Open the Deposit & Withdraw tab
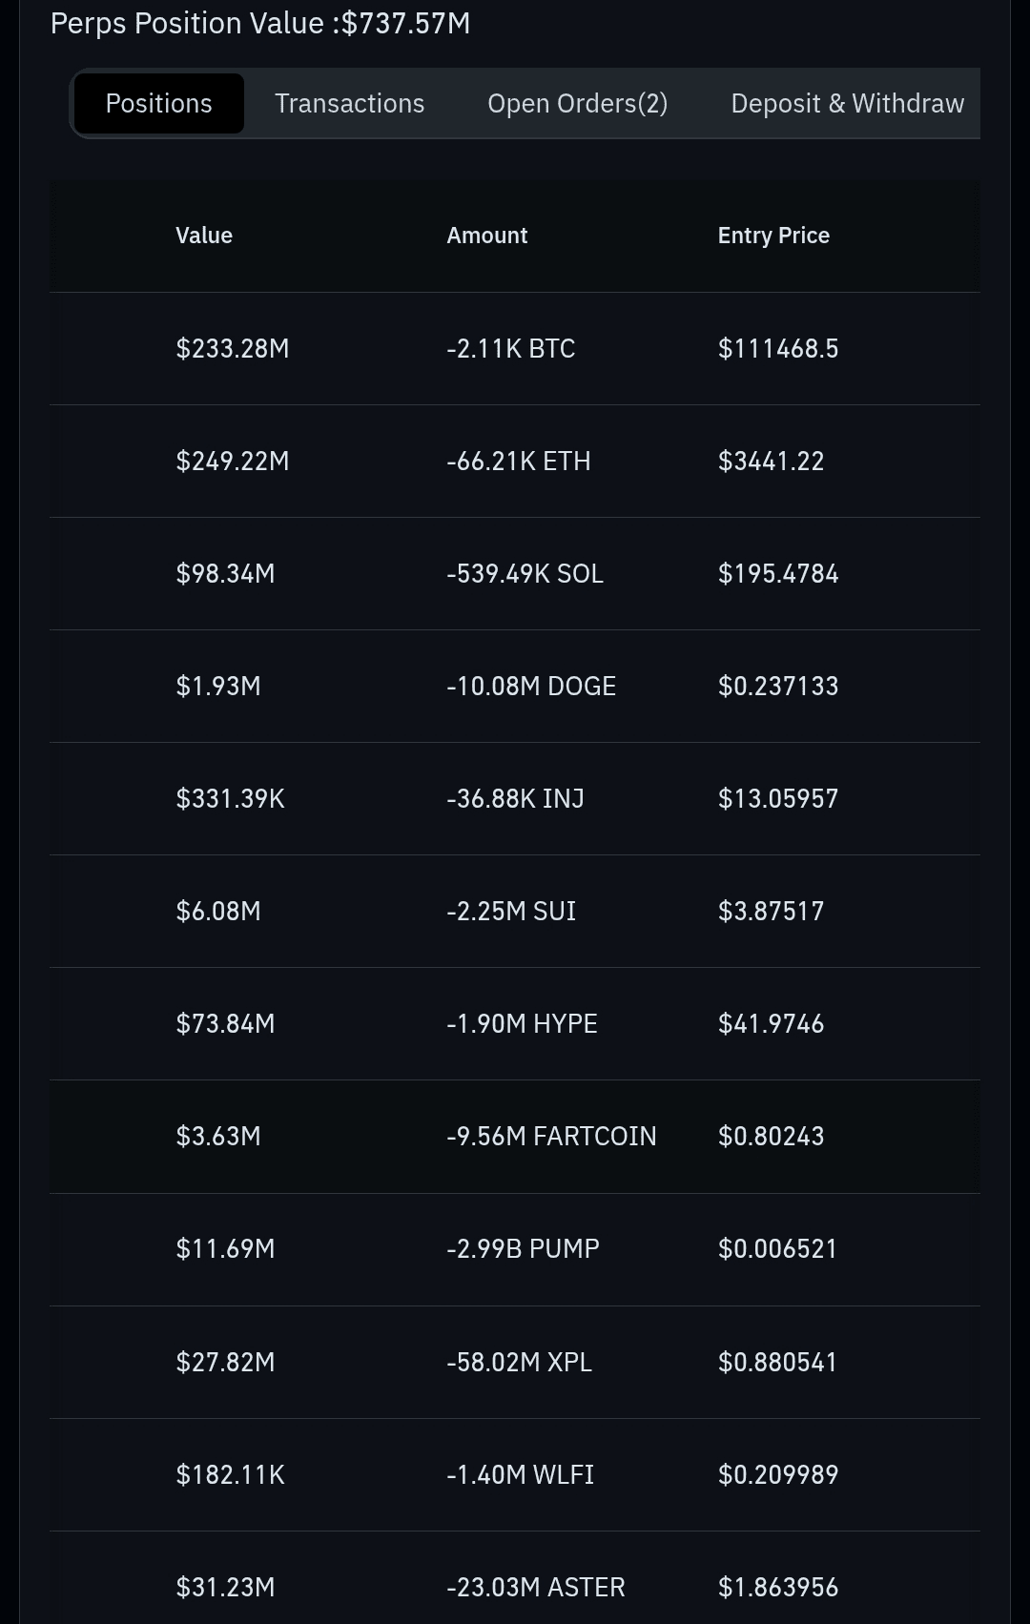Image resolution: width=1030 pixels, height=1624 pixels. (x=847, y=103)
